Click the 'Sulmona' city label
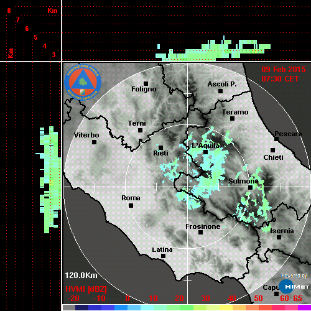This screenshot has width=311, height=311. (243, 181)
